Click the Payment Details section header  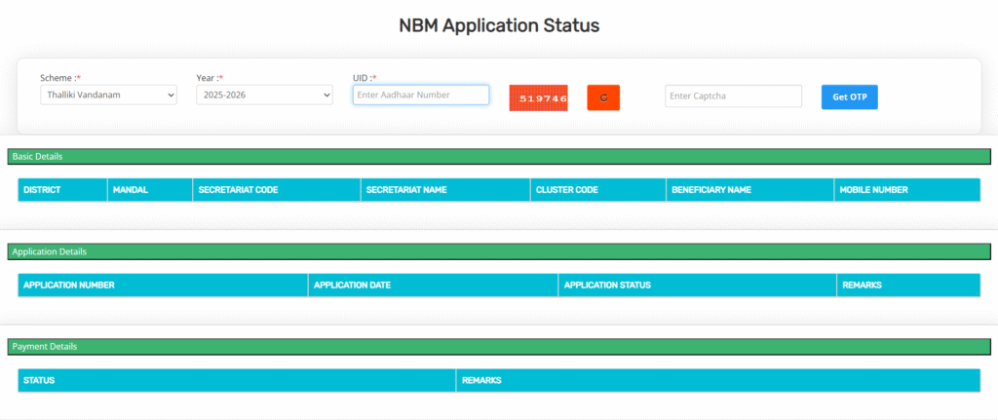499,347
